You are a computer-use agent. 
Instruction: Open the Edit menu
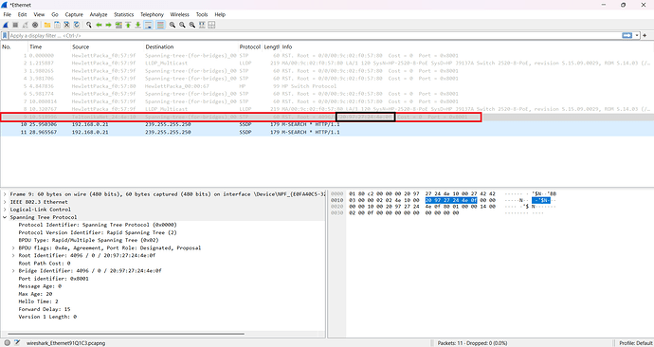(22, 14)
